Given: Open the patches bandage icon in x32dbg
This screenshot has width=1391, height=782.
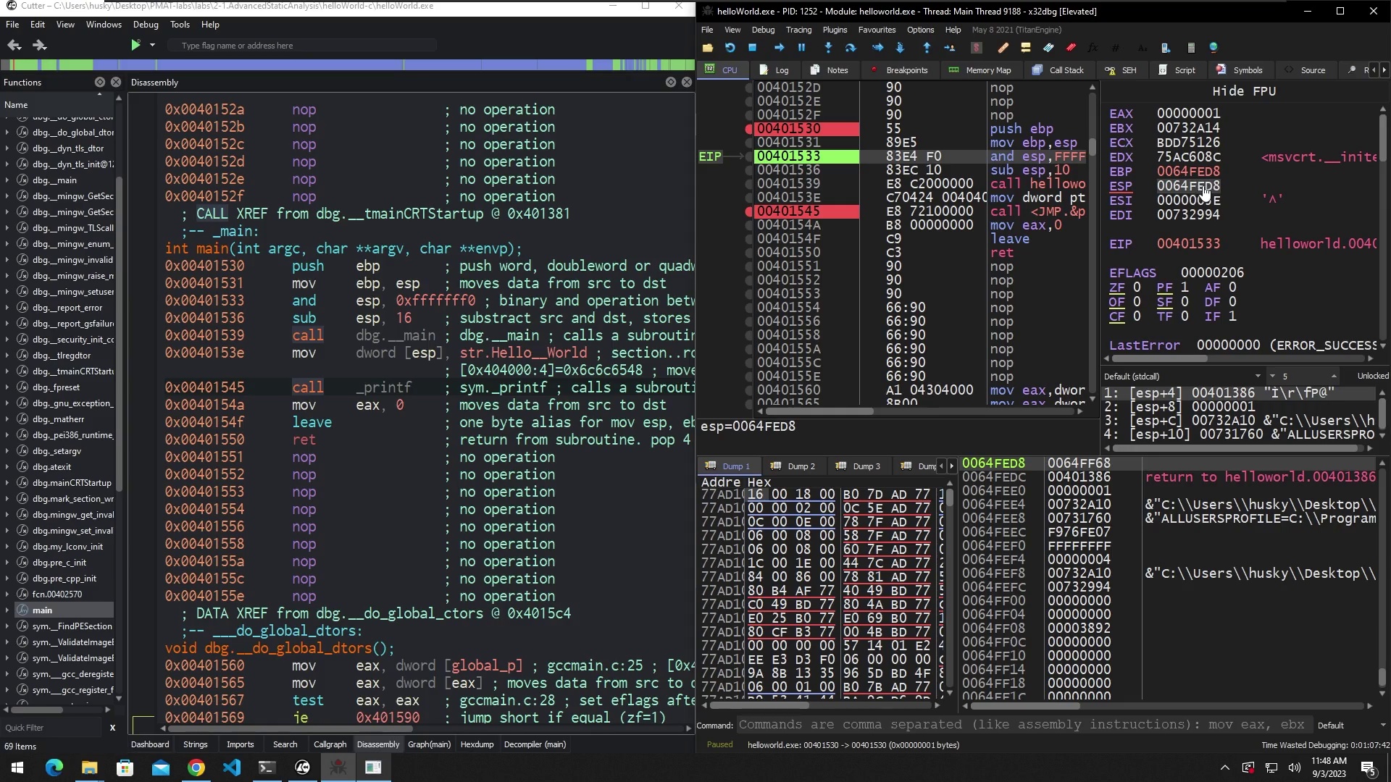Looking at the screenshot, I should pyautogui.click(x=1003, y=48).
